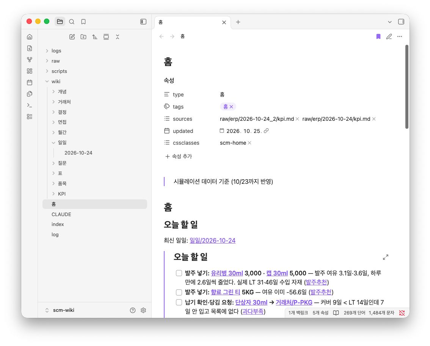The image size is (430, 346).
Task: Expand the scripts folder
Action: point(95,71)
